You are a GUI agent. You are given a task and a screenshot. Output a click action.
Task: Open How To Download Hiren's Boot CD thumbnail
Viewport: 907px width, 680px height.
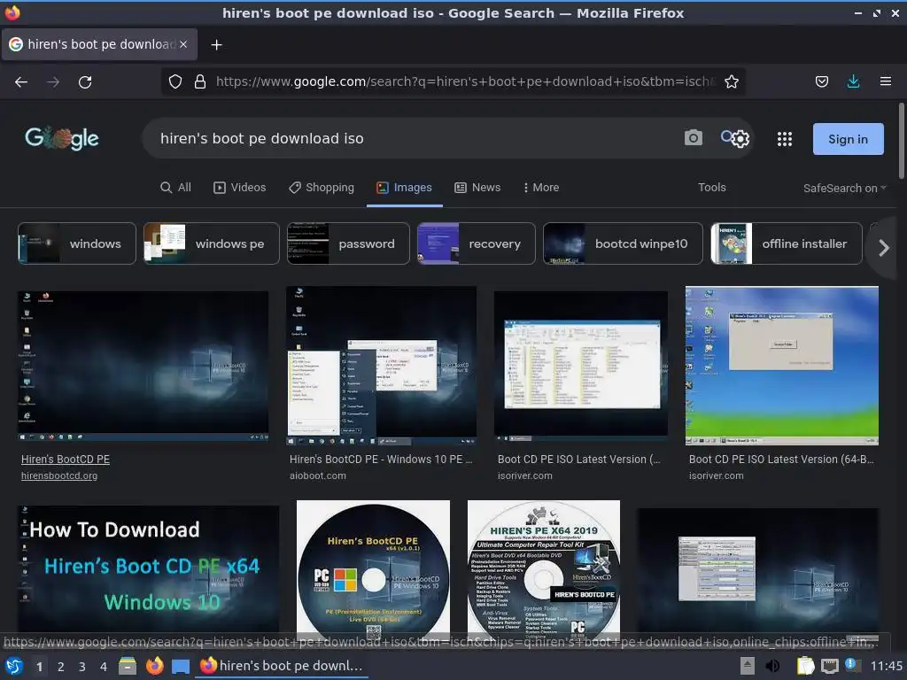point(148,569)
